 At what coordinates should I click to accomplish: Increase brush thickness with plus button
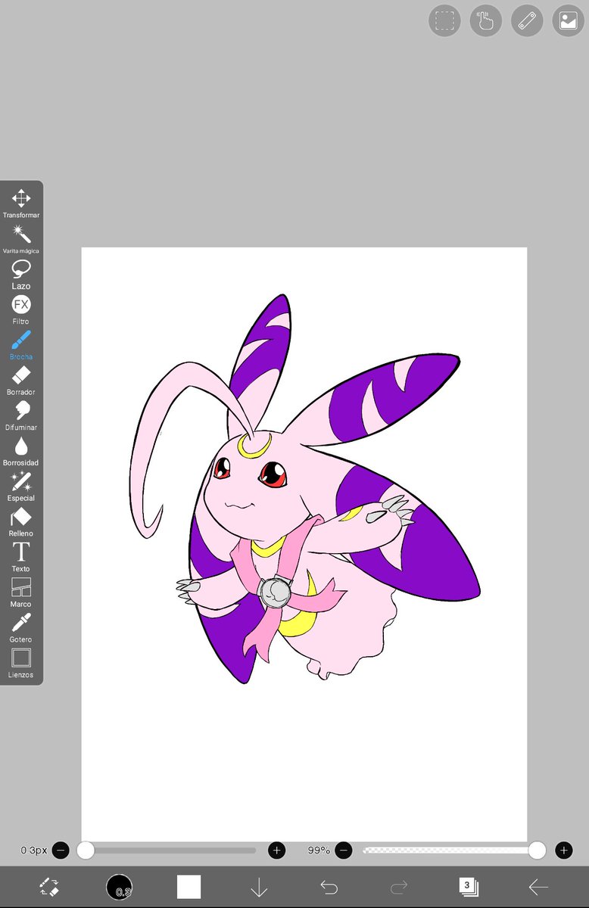click(x=277, y=850)
